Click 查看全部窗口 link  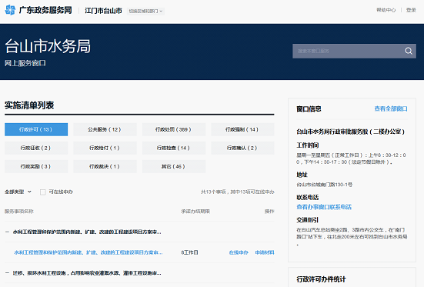(x=391, y=108)
